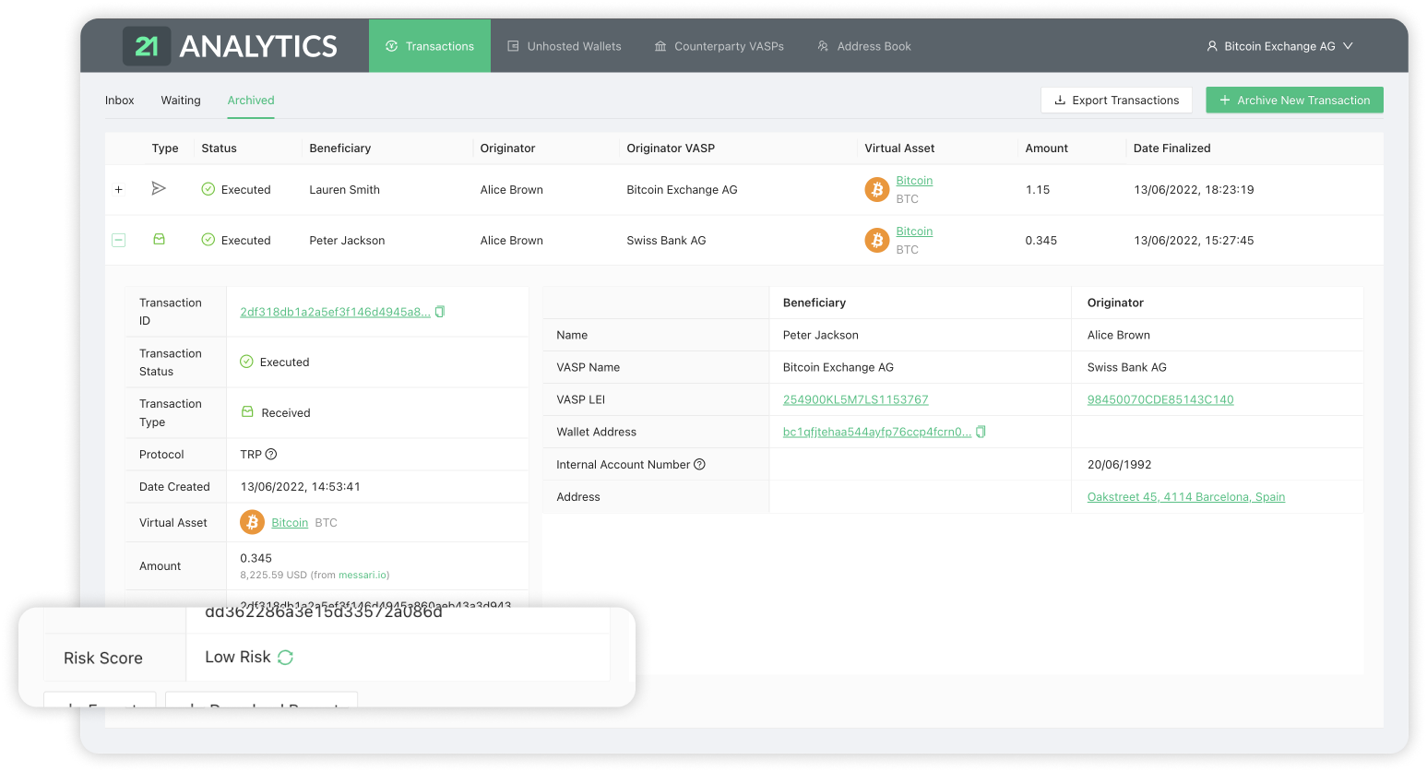Expand the Lauren Smith transaction details
Screen dimensions: 1427x772
pyautogui.click(x=118, y=189)
